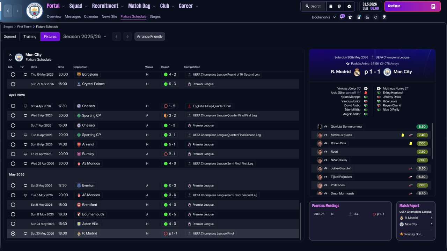
Task: Click the up chevron beside Man City title
Action: [10, 55]
